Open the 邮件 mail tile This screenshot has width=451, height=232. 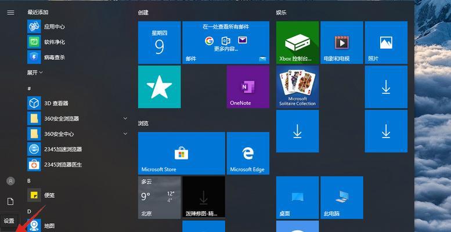(x=226, y=42)
